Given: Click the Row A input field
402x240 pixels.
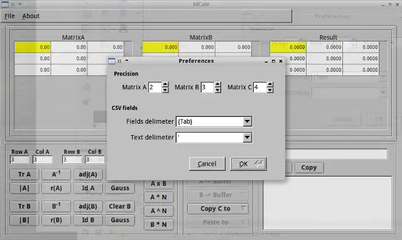Looking at the screenshot, I should coord(19,160).
